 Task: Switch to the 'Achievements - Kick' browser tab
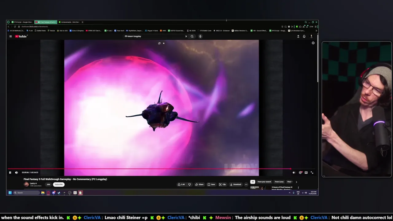click(x=70, y=22)
